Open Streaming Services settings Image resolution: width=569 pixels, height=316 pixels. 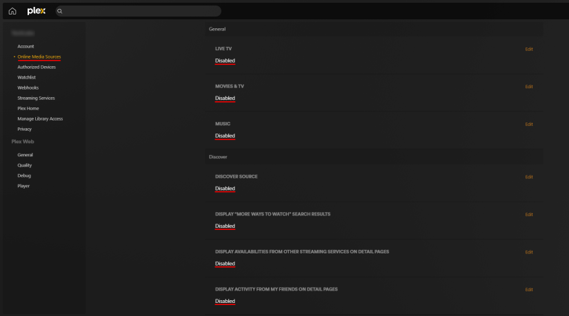point(36,98)
